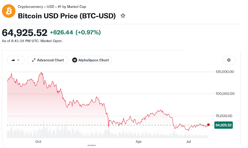Click the 100,000.00 y-axis label
Image resolution: width=248 pixels, height=148 pixels.
(225, 94)
